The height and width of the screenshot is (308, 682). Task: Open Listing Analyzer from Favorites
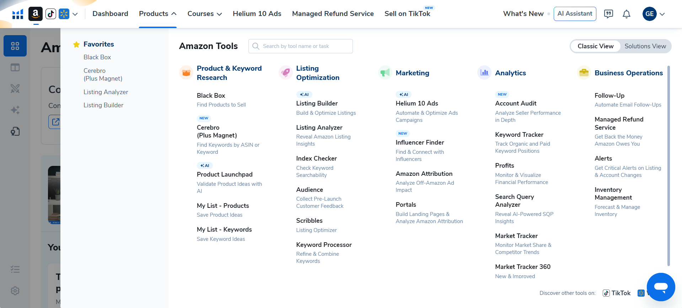pos(106,92)
